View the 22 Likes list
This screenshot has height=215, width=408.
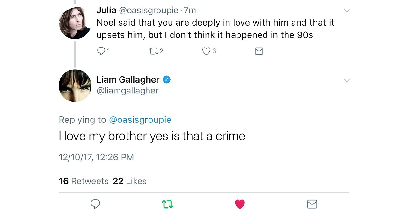tap(130, 181)
